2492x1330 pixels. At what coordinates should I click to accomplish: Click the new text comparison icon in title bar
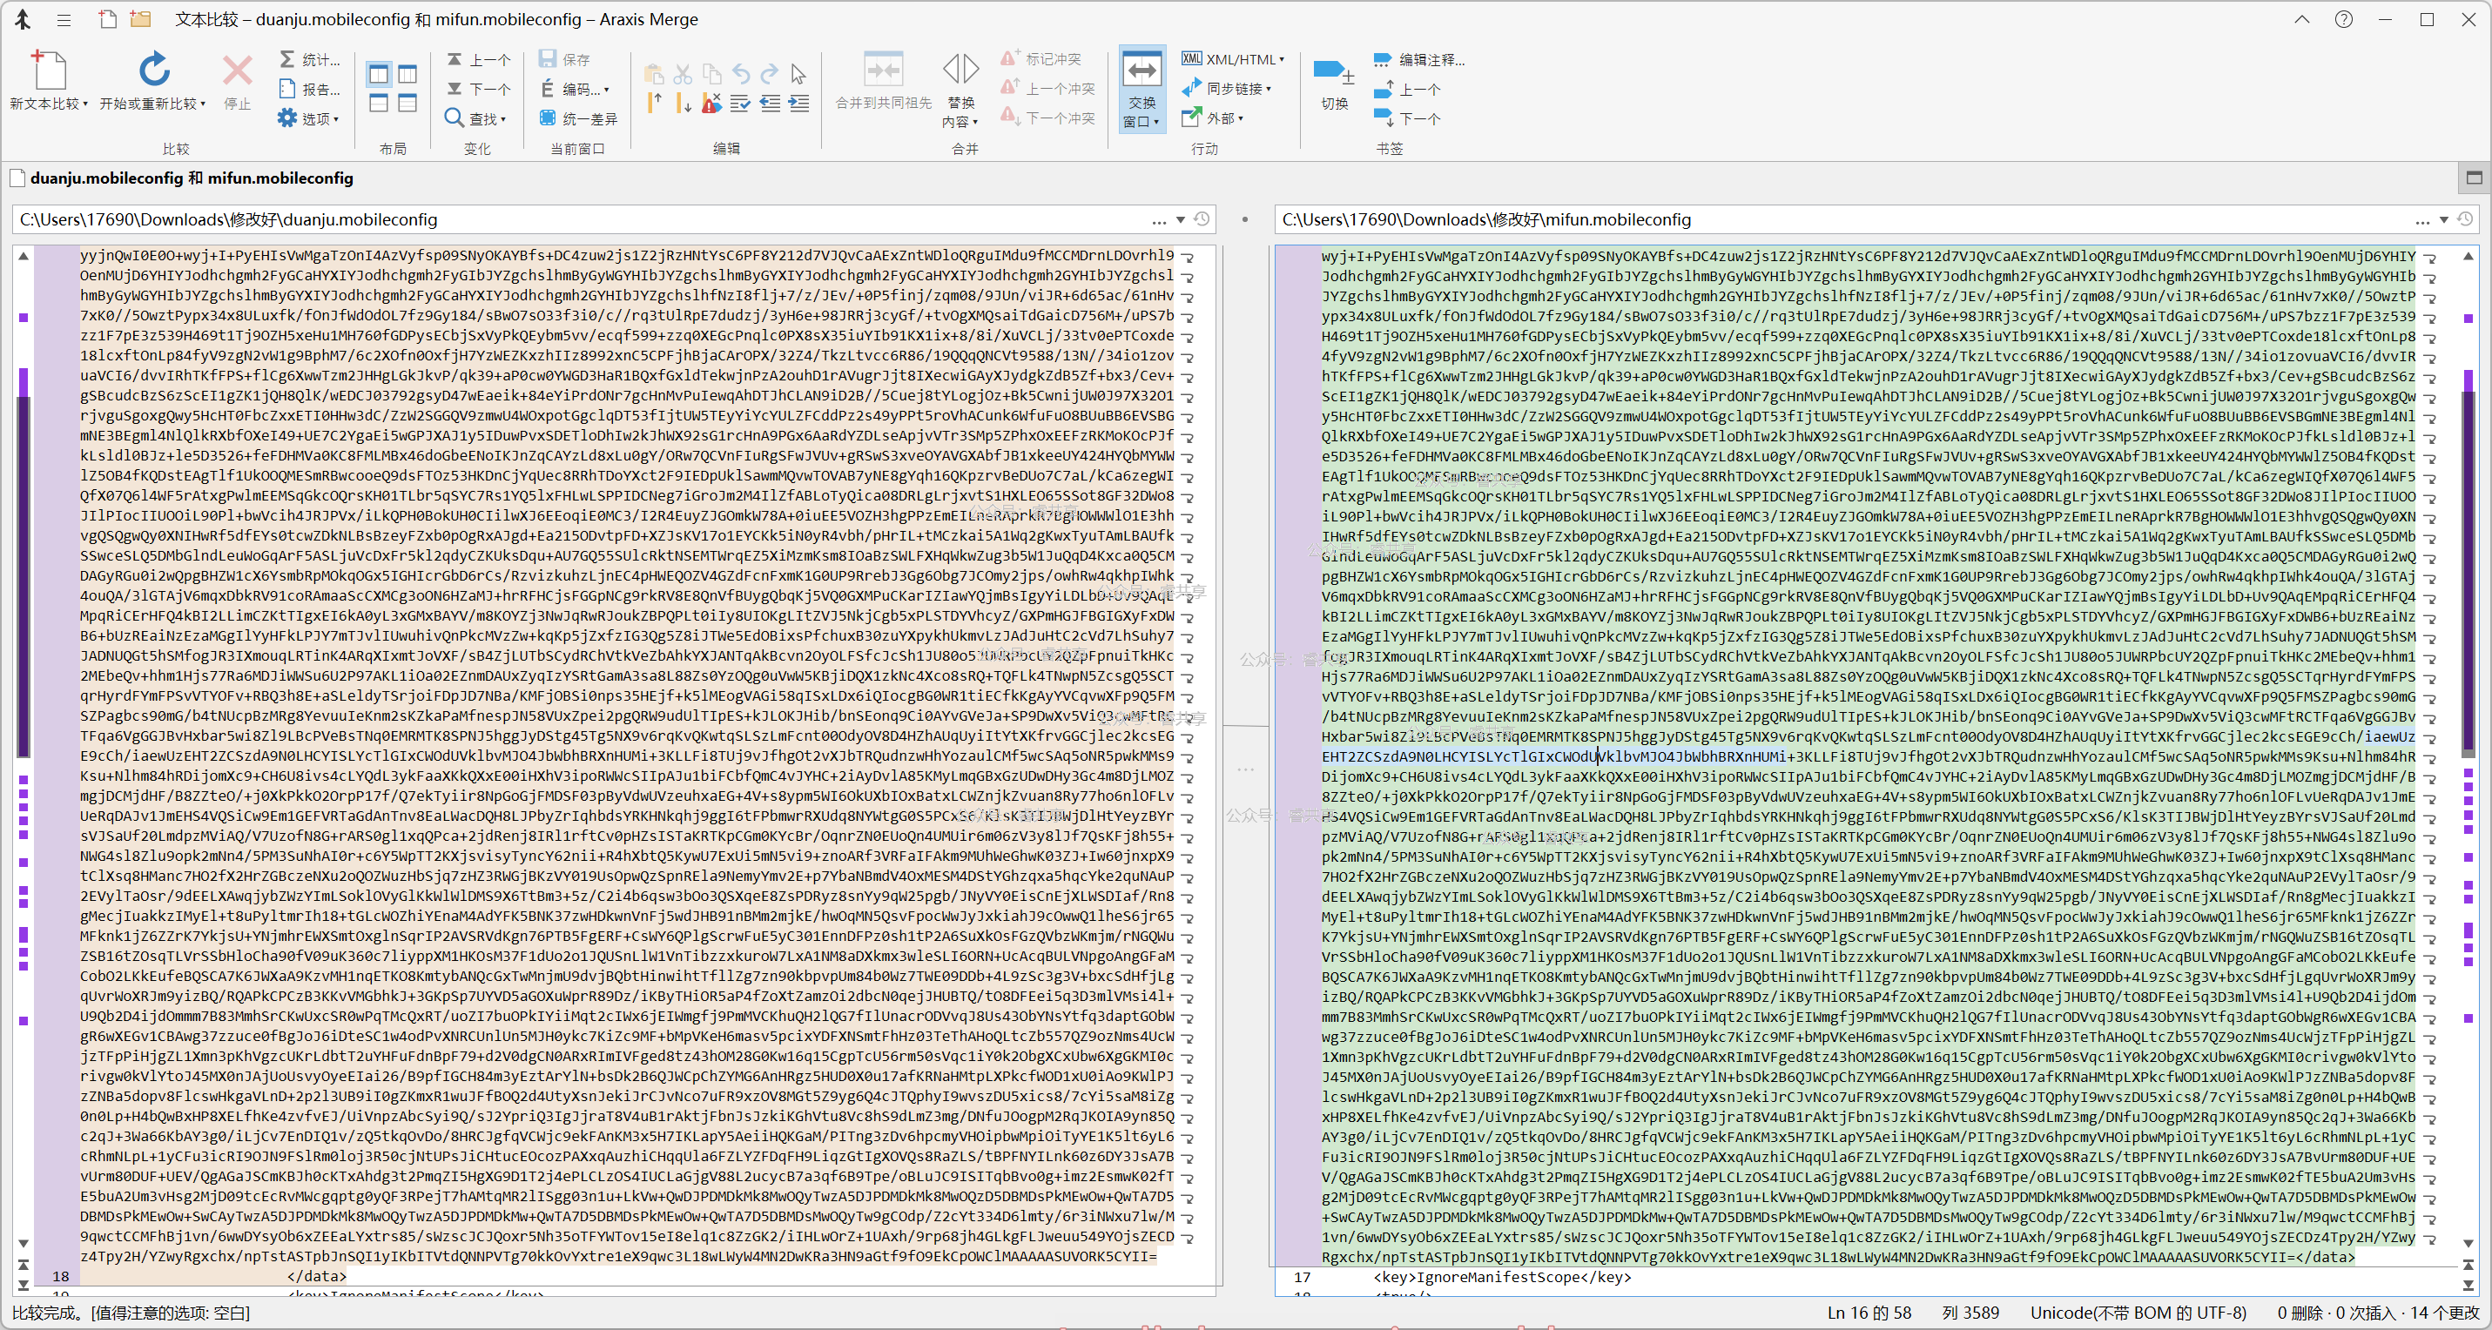click(x=108, y=19)
